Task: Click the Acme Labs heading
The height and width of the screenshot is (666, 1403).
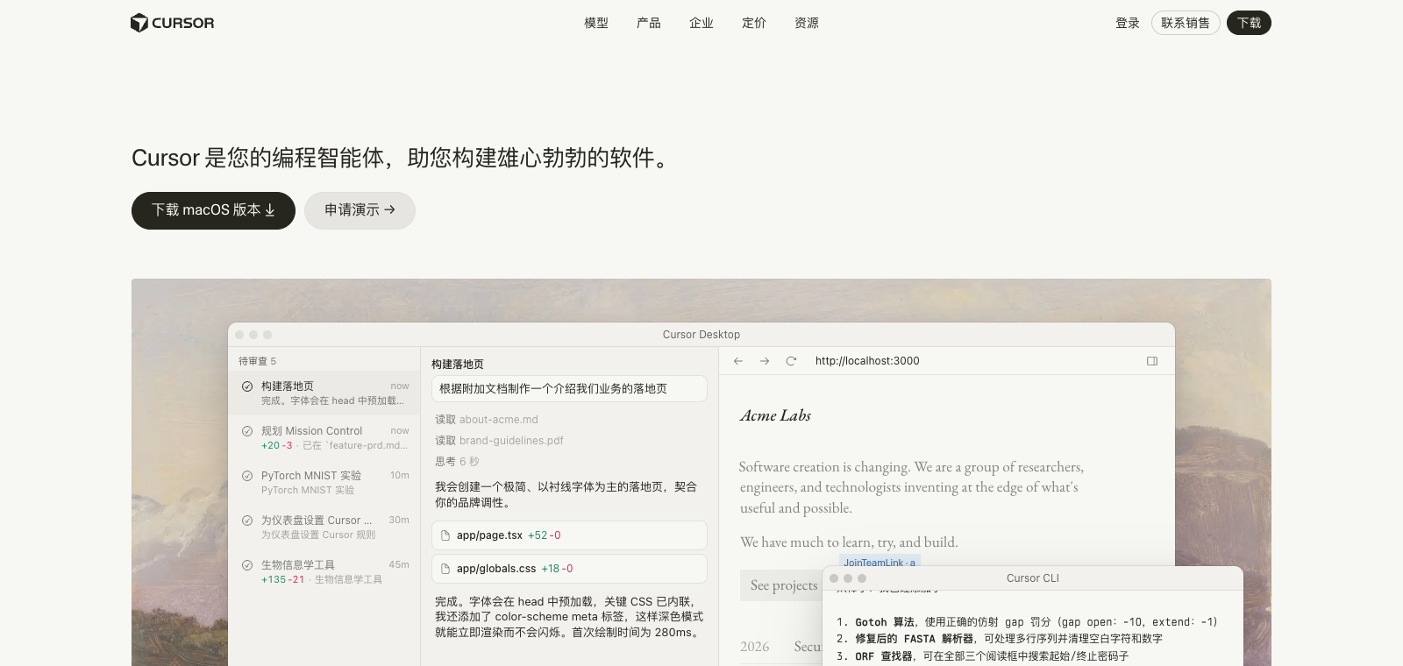Action: click(x=775, y=415)
